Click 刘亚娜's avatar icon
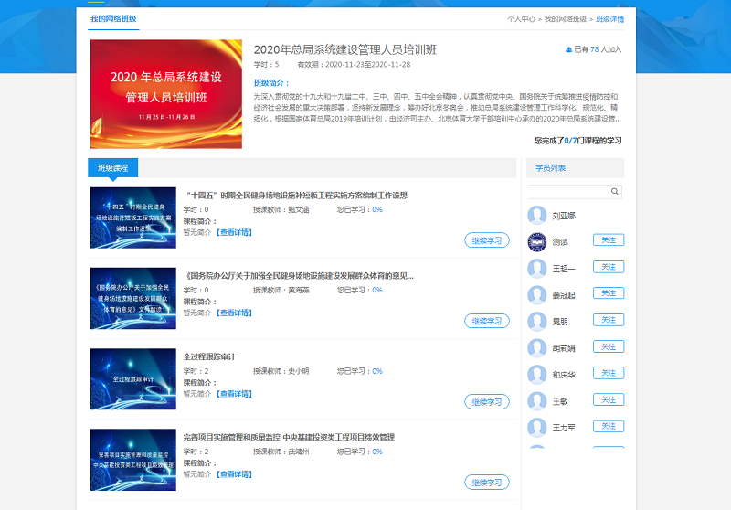The image size is (731, 510). [x=537, y=216]
